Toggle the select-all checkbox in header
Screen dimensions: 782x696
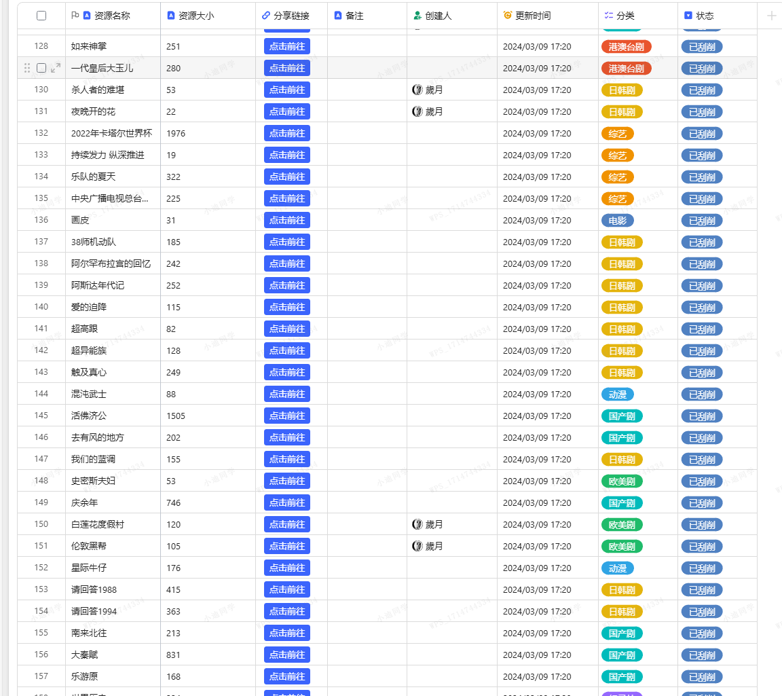41,16
